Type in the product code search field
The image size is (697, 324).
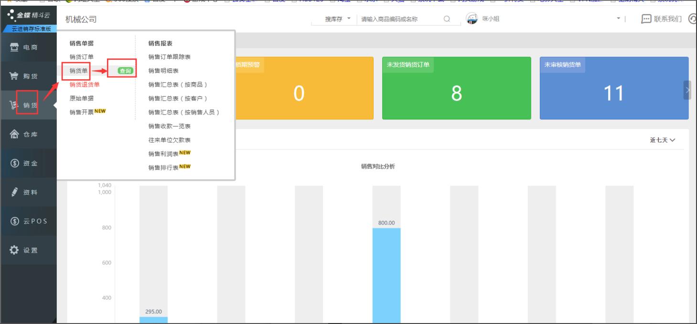(399, 19)
